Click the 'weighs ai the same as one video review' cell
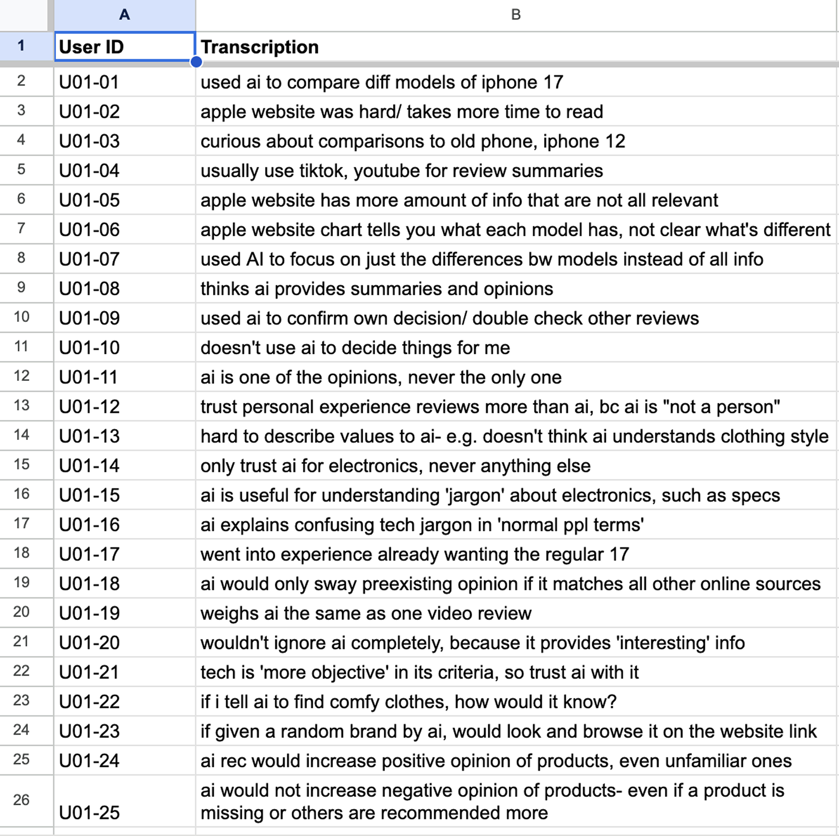 pos(366,613)
